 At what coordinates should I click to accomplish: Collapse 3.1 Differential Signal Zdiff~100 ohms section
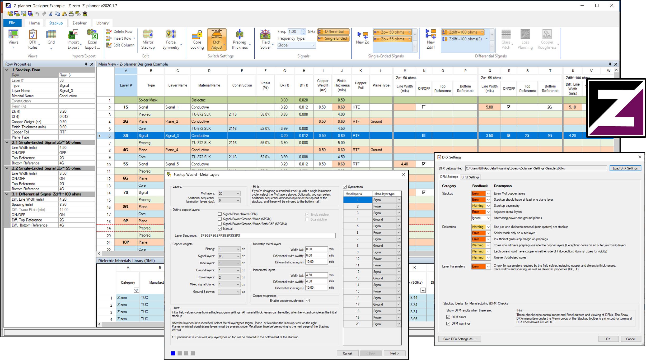[7, 194]
